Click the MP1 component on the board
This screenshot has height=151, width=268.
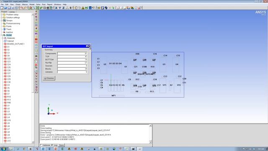coord(113,96)
